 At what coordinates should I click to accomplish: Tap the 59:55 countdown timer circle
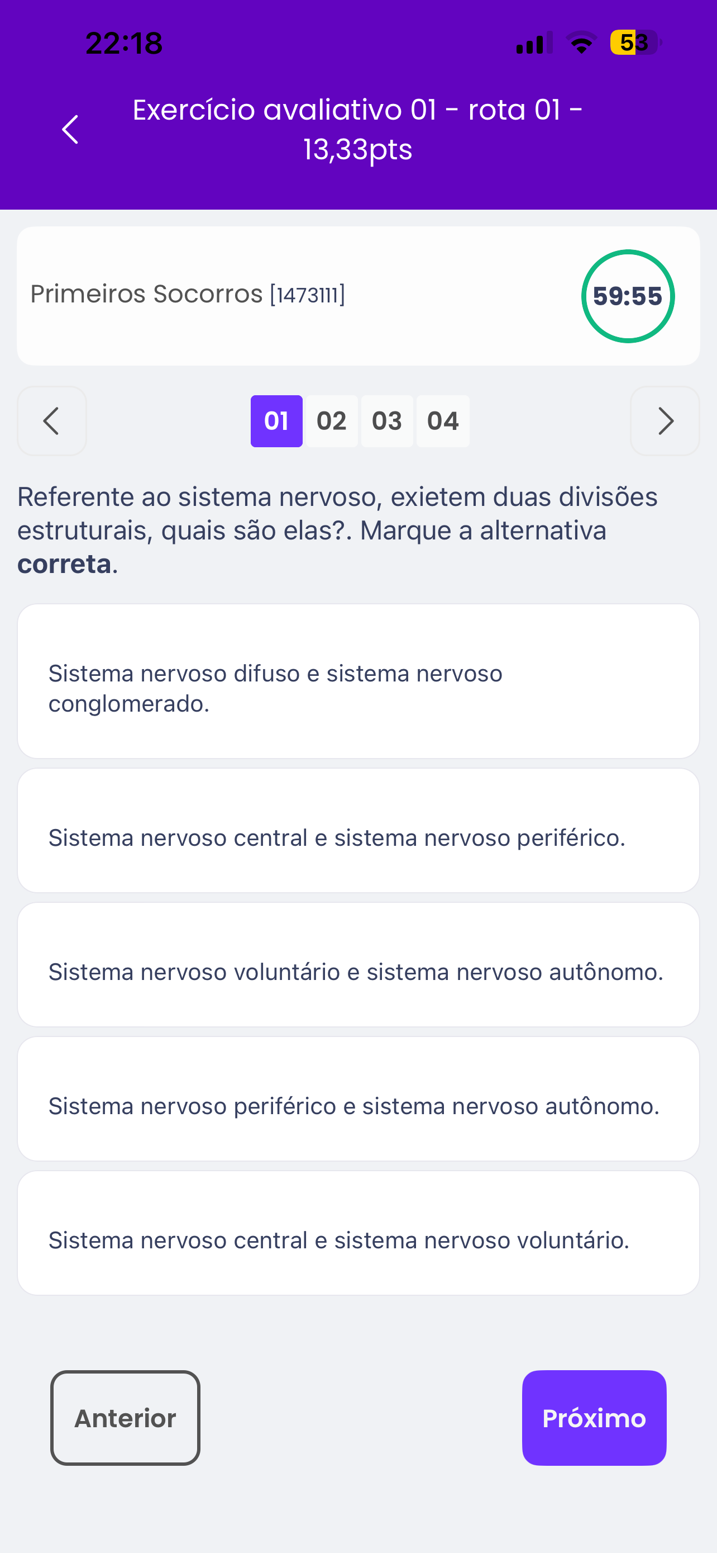[627, 296]
